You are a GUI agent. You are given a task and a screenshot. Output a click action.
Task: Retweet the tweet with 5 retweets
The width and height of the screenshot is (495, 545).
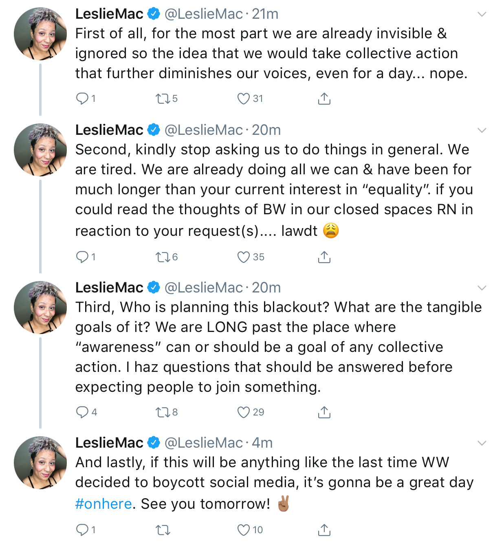tap(163, 99)
